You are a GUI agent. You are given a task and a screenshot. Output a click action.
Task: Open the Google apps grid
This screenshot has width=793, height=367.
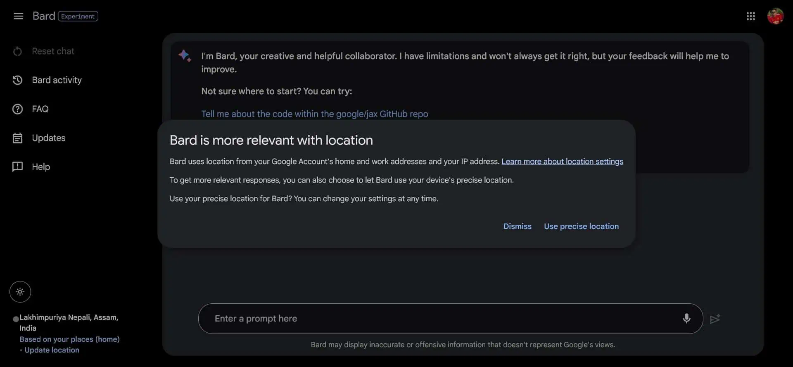[x=750, y=16]
